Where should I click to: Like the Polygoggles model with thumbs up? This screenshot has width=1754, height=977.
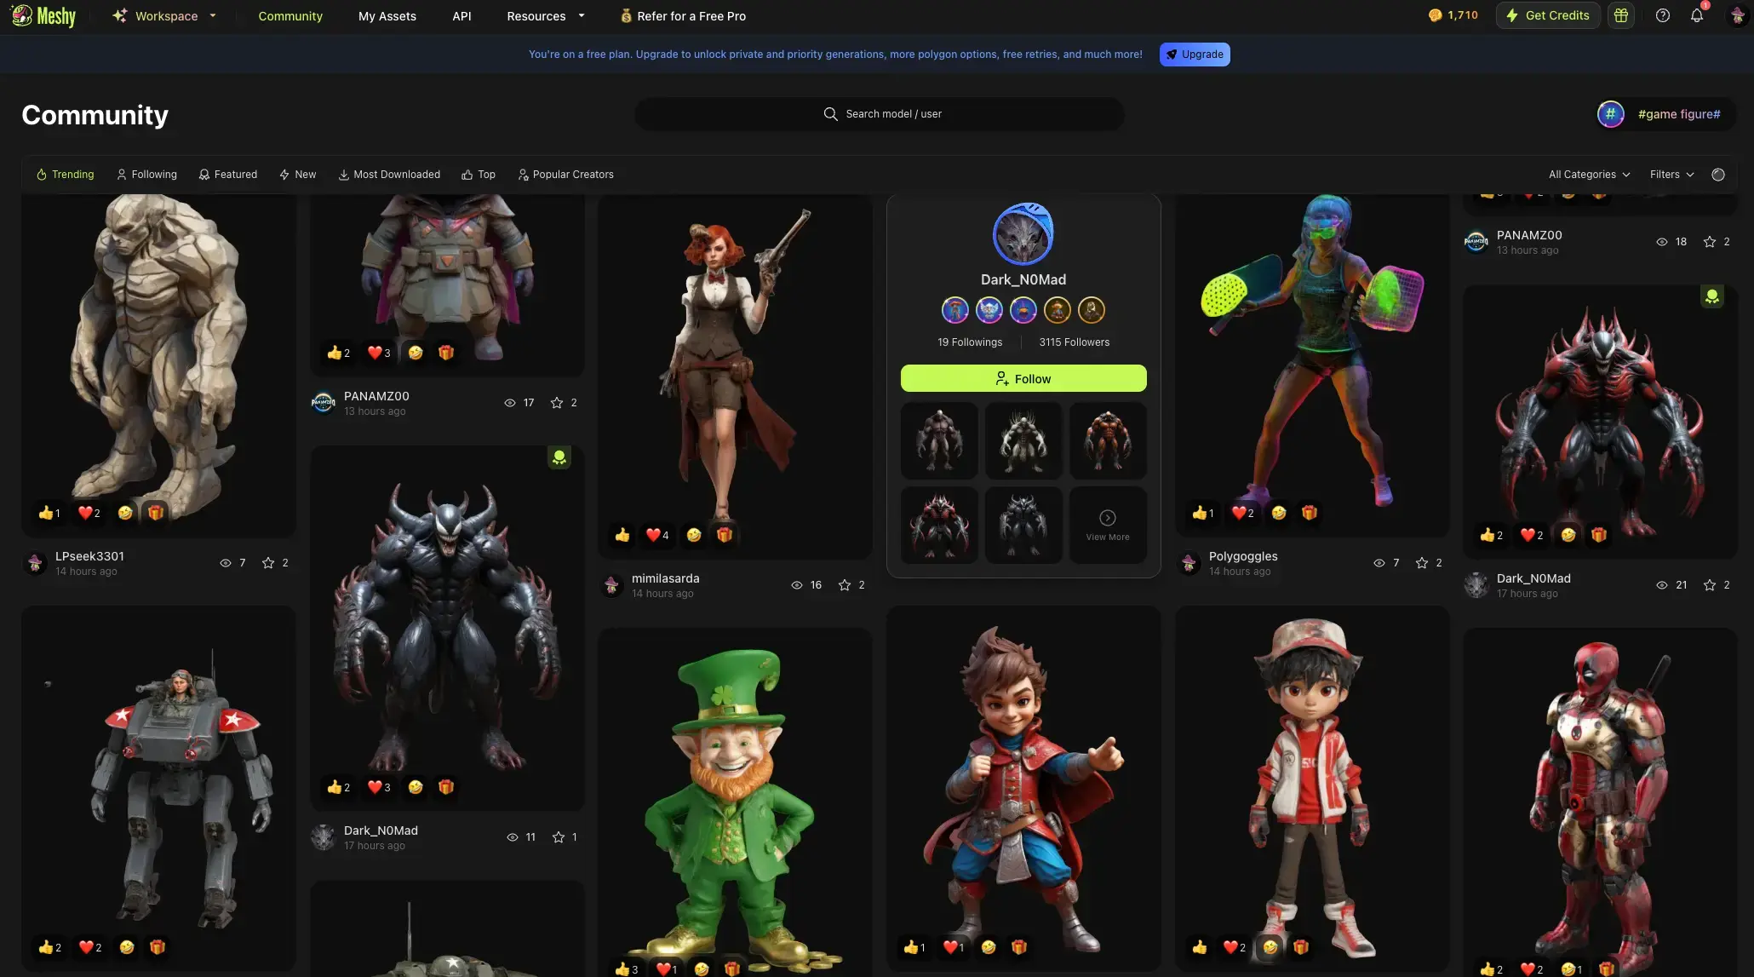coord(1199,513)
